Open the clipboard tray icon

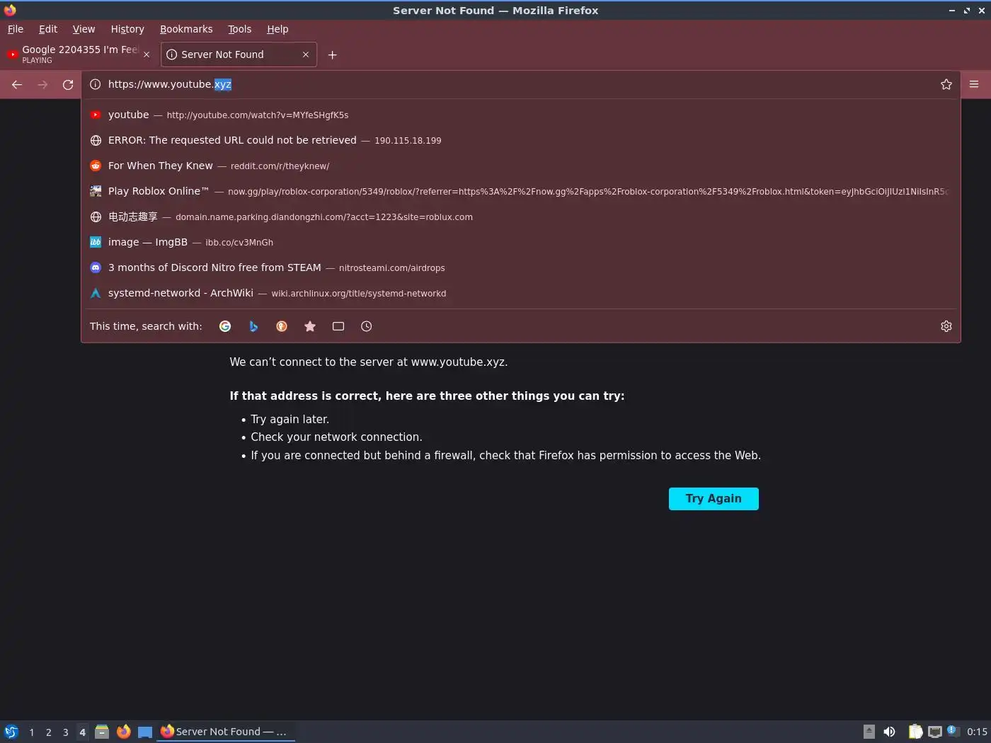coord(915,732)
